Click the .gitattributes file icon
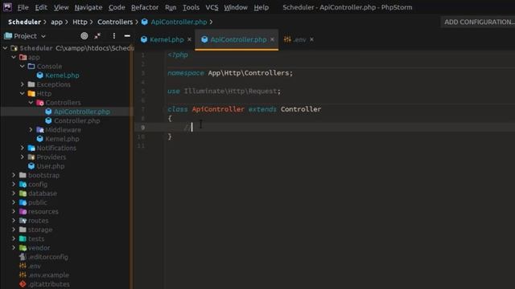The width and height of the screenshot is (515, 289). click(23, 284)
